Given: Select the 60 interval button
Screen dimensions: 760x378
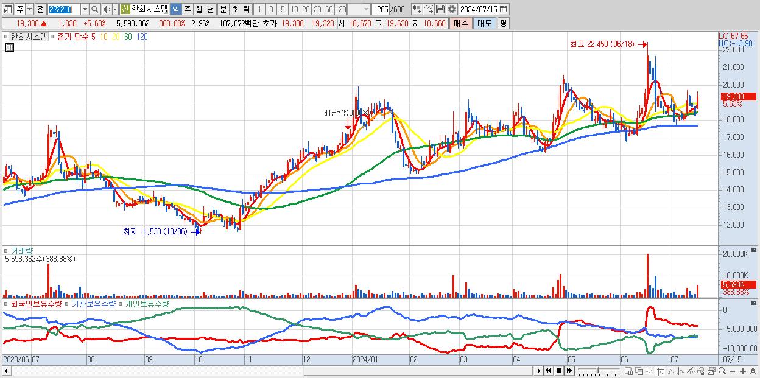Looking at the screenshot, I should pos(329,9).
